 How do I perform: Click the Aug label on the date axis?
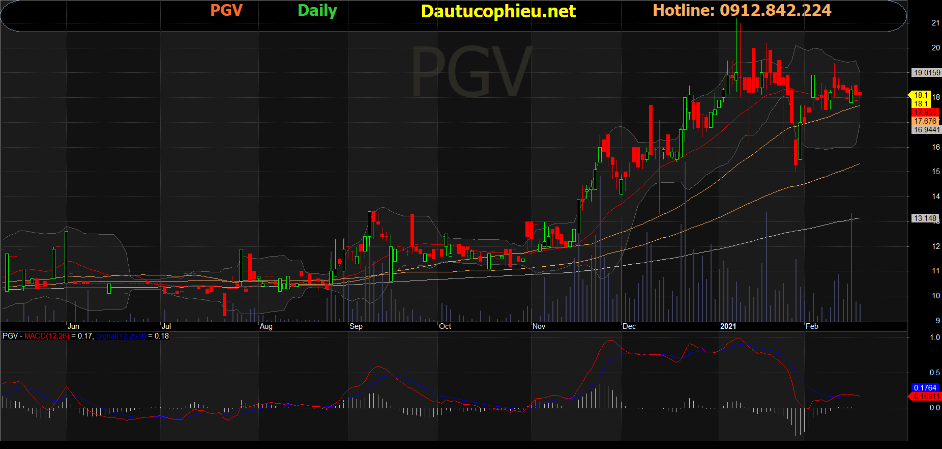click(x=266, y=326)
